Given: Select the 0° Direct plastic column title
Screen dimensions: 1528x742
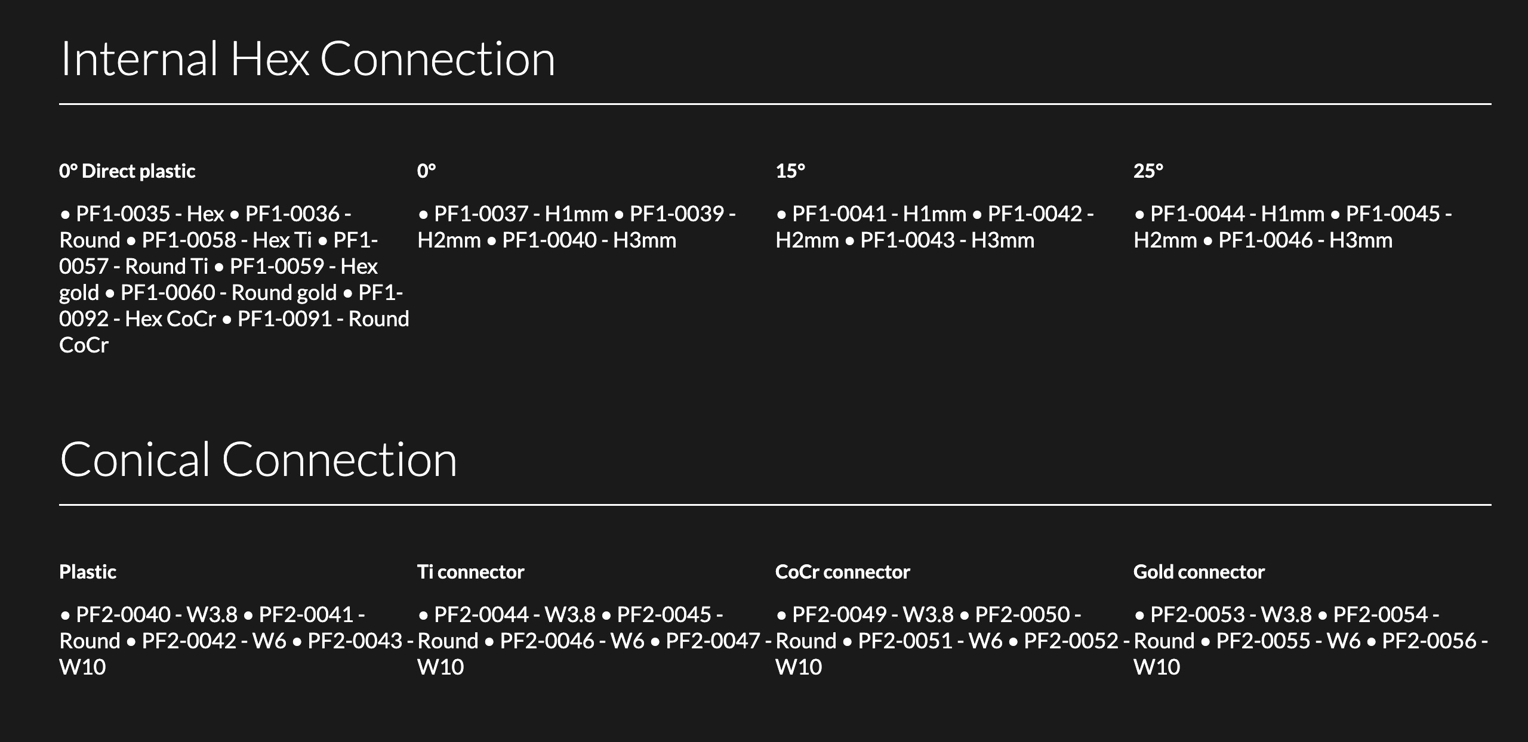Looking at the screenshot, I should 127,171.
